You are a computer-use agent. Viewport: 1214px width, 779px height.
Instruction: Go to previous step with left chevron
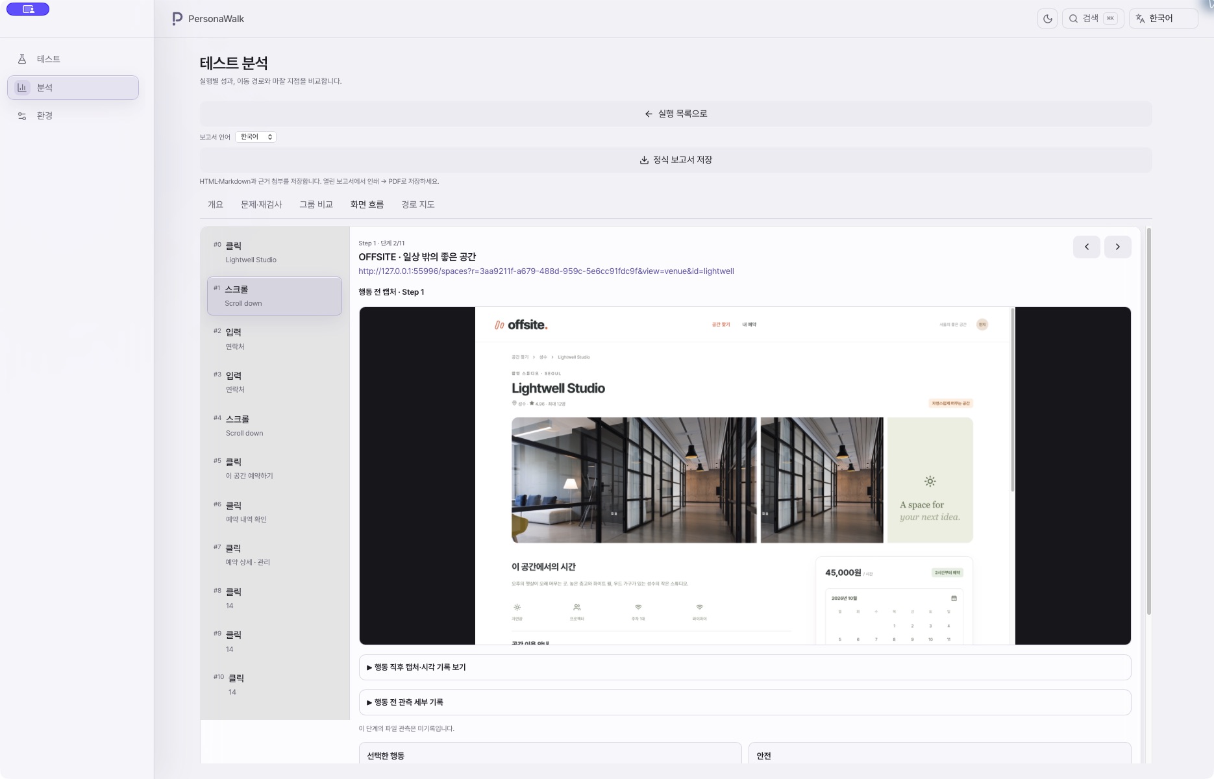[1087, 247]
